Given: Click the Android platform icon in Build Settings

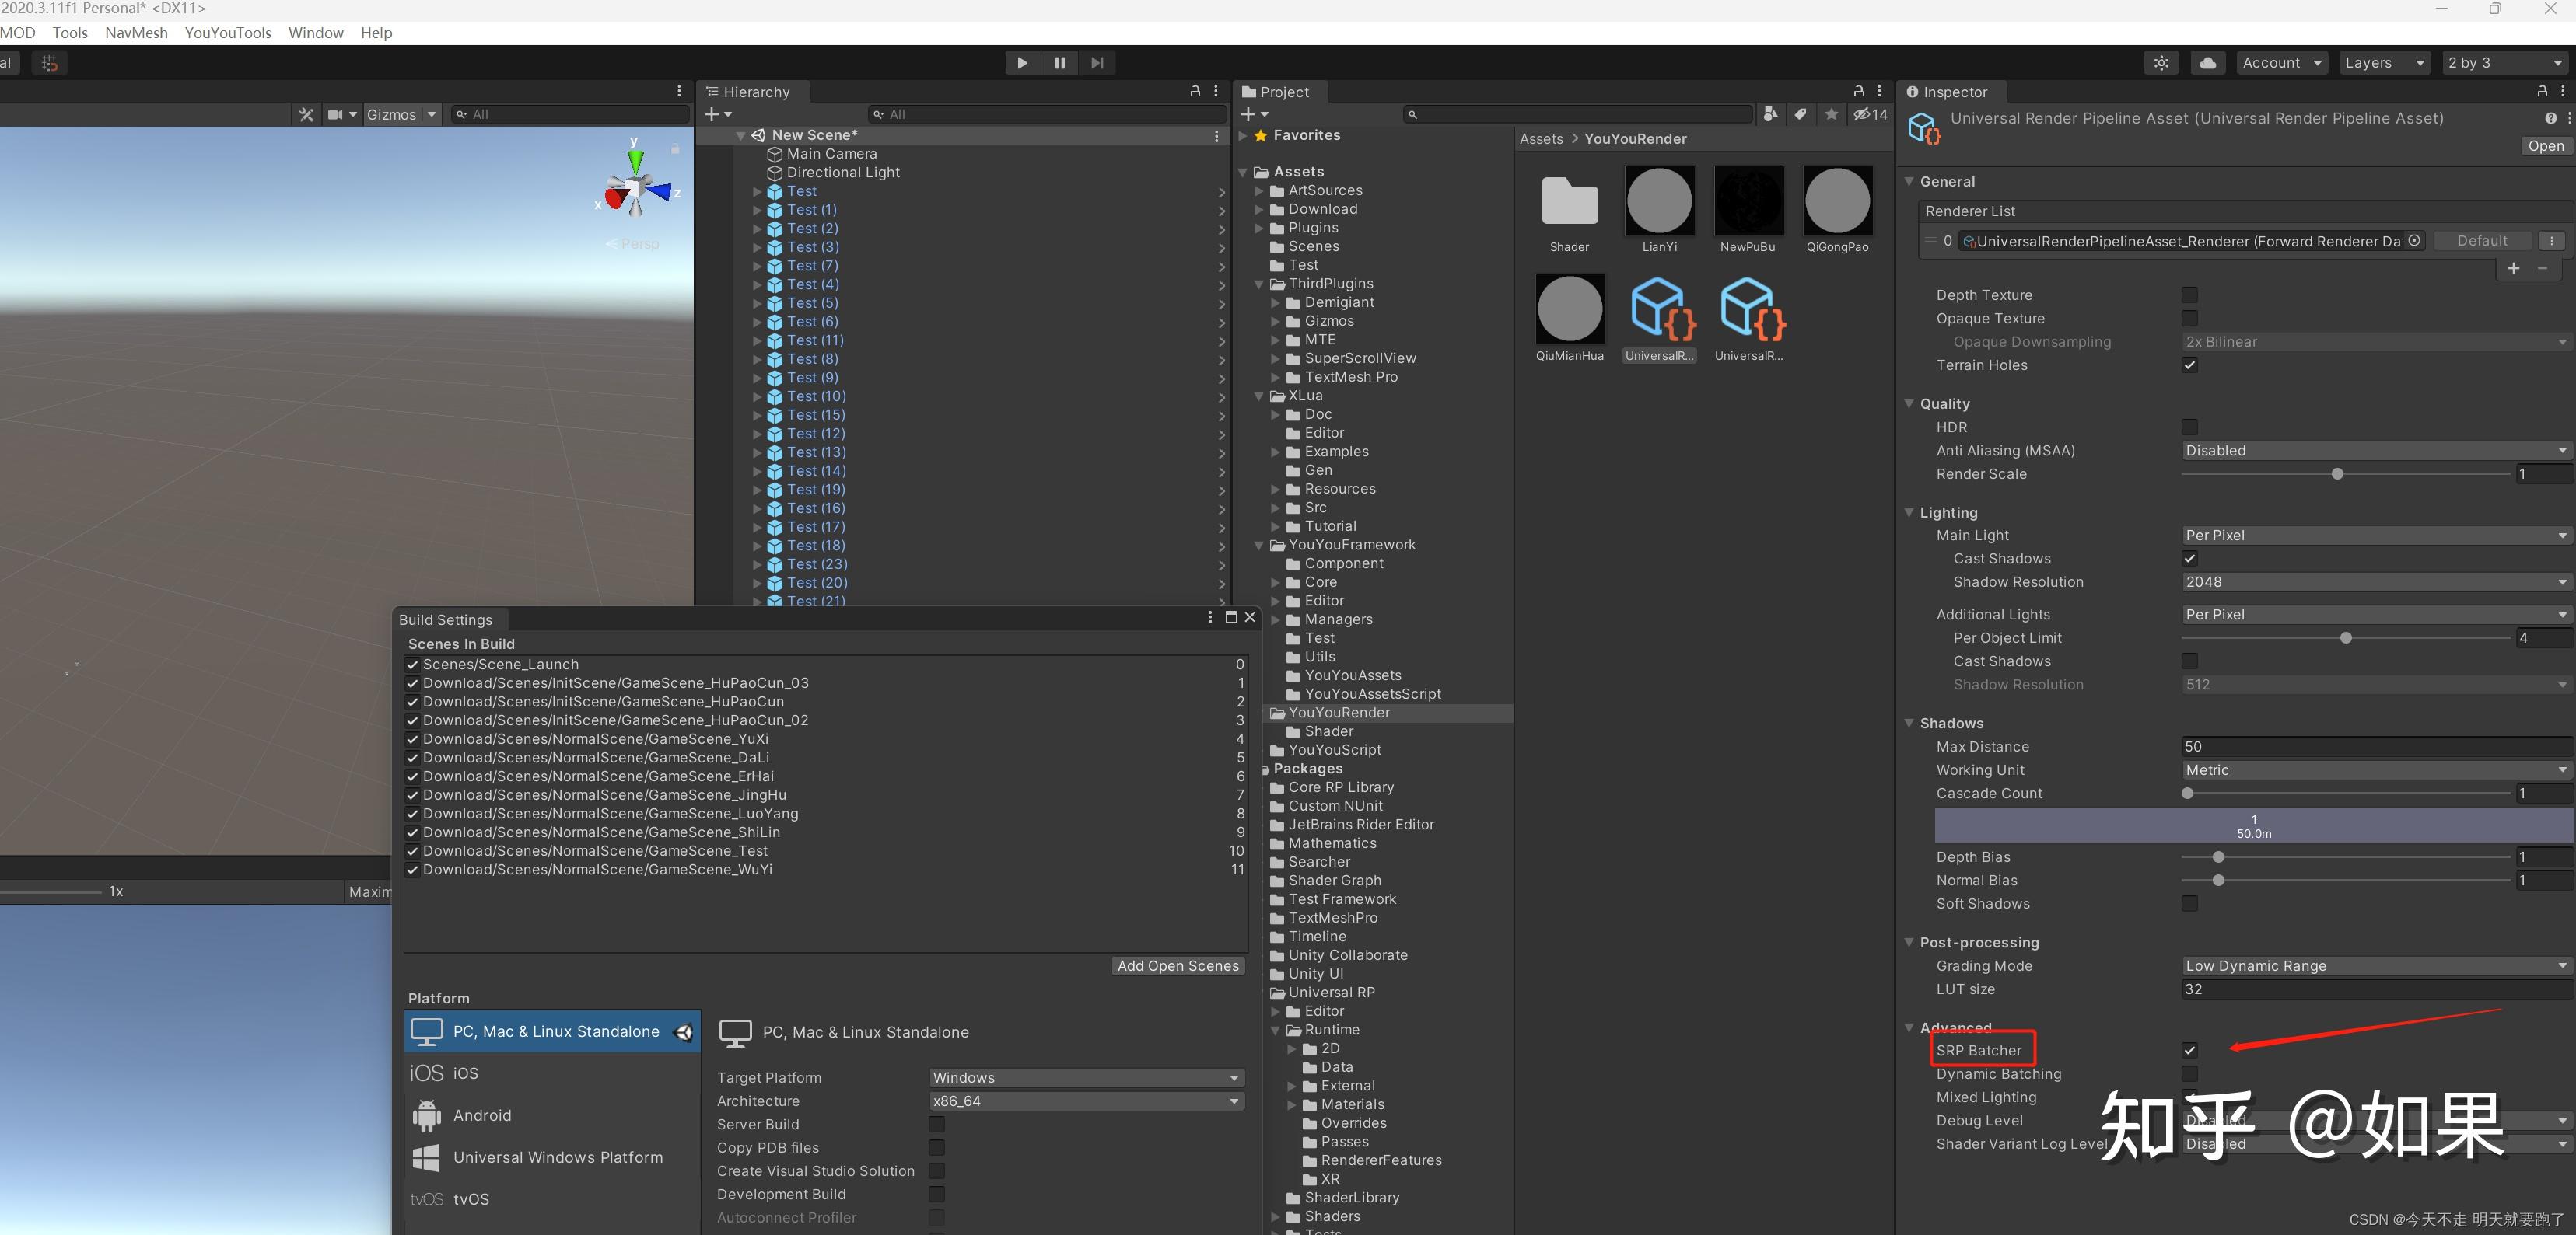Looking at the screenshot, I should (427, 1115).
